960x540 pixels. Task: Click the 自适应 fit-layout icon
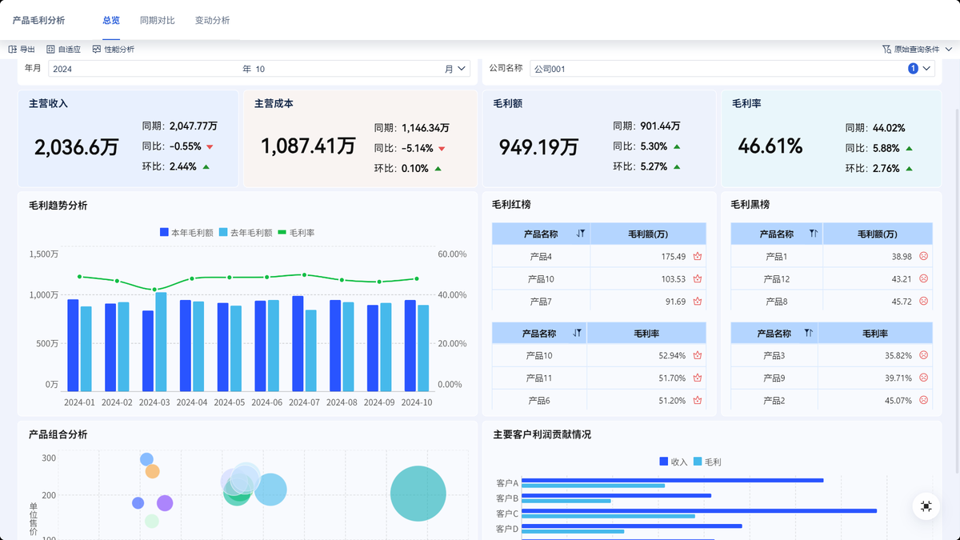pos(51,50)
